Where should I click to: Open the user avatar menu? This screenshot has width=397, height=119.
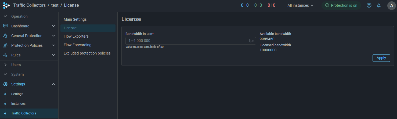click(391, 5)
